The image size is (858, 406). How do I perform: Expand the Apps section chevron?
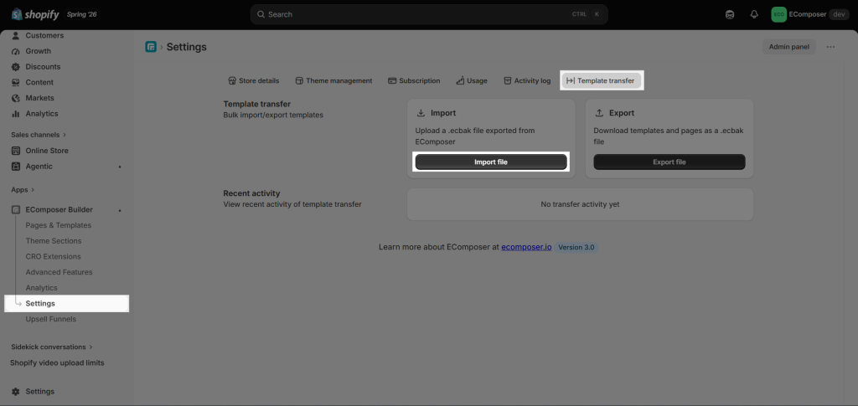pos(33,190)
